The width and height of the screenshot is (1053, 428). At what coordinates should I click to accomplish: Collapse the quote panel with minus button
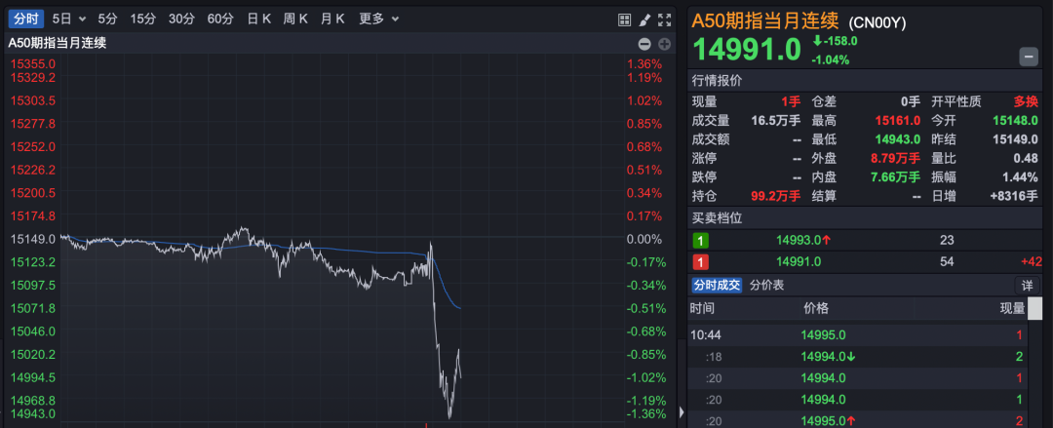click(x=1029, y=57)
